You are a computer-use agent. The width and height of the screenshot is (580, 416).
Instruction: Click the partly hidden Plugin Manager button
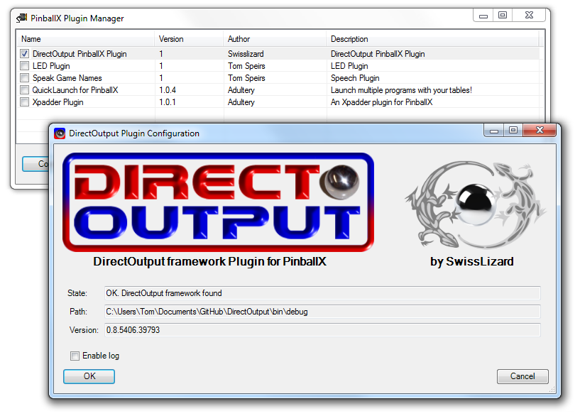(x=35, y=164)
